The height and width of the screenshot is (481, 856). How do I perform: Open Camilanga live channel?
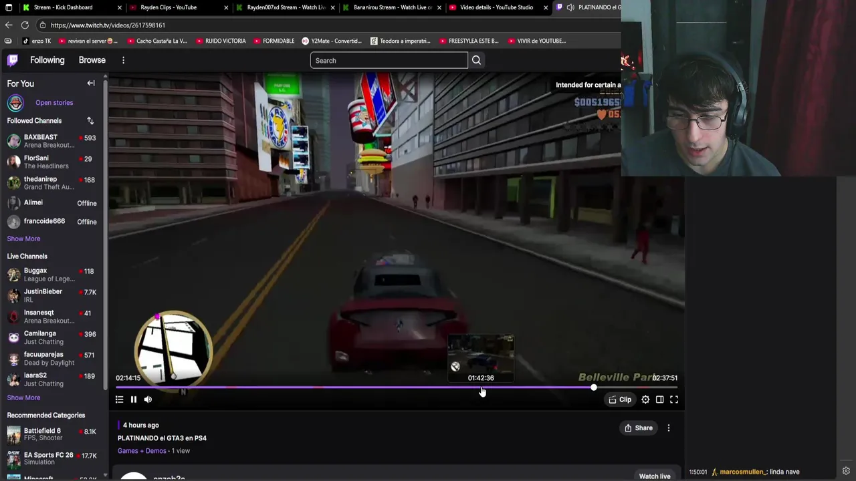[x=51, y=337]
